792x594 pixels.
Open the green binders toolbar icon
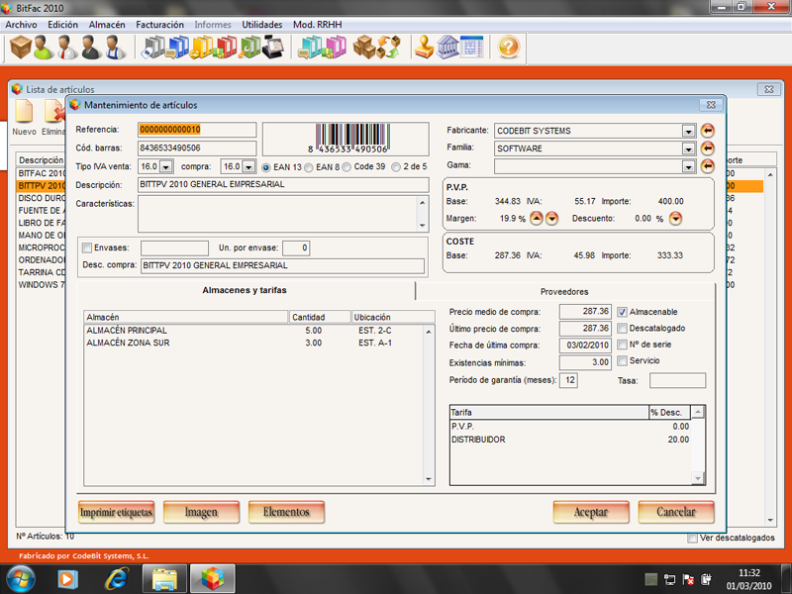click(x=249, y=48)
